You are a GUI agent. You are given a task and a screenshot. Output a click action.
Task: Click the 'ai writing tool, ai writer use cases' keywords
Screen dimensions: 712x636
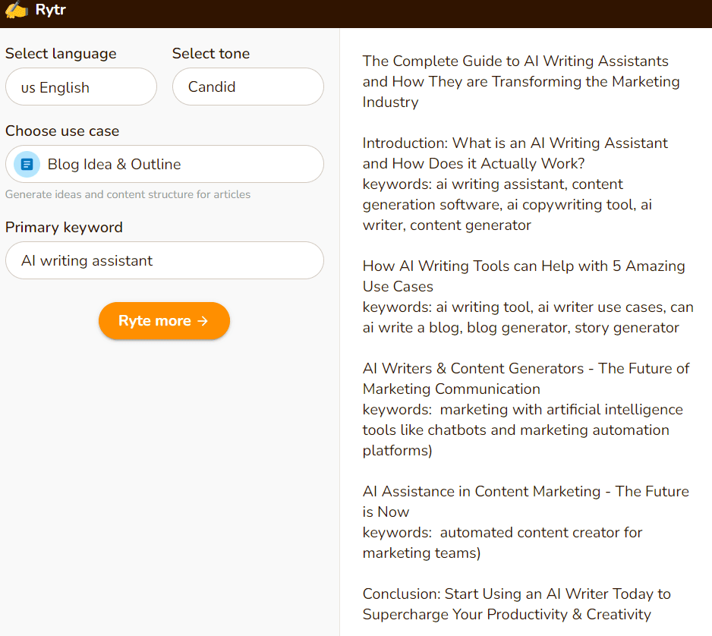click(x=528, y=317)
